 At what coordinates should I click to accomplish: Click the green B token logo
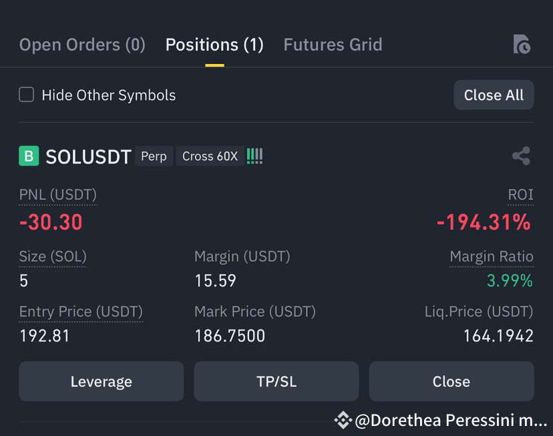[x=27, y=155]
